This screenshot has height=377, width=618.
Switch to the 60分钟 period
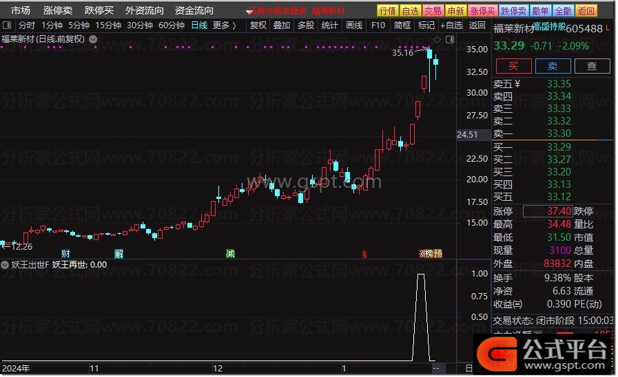[172, 25]
